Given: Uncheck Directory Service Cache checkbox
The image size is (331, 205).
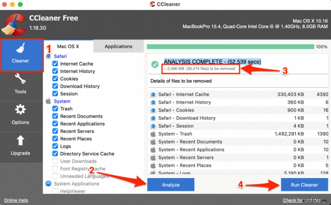Looking at the screenshot, I should (x=55, y=153).
